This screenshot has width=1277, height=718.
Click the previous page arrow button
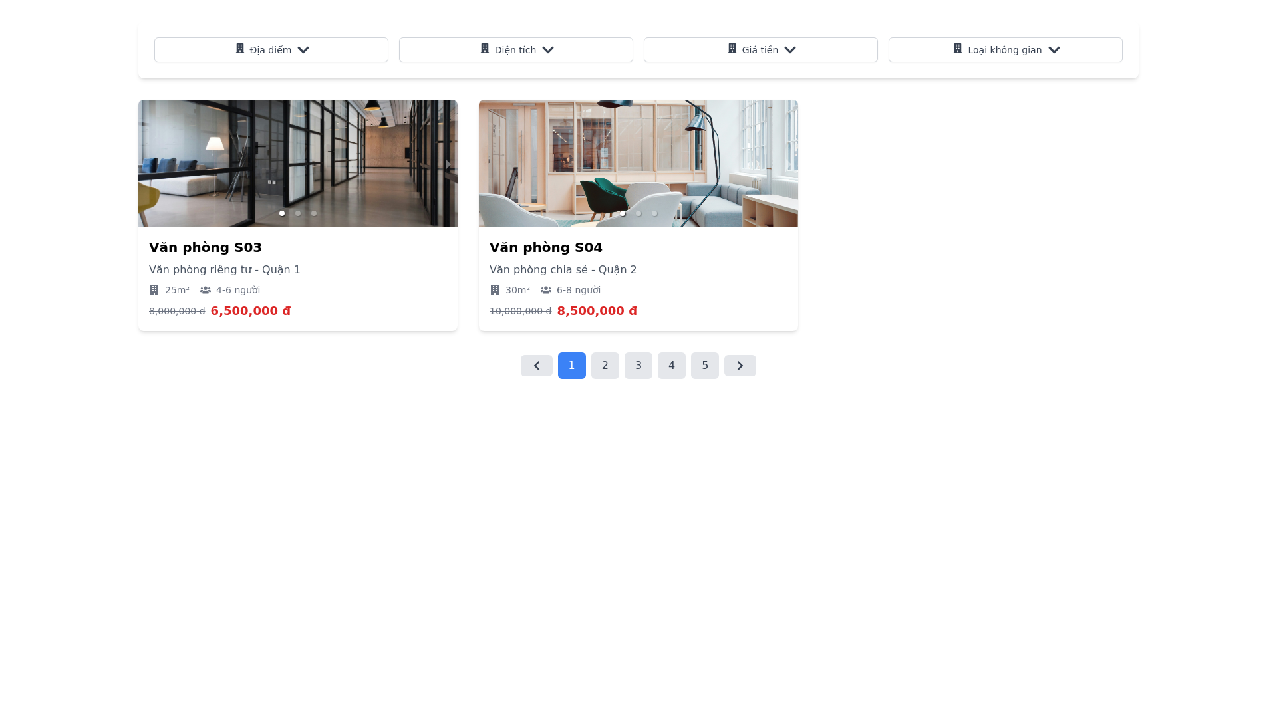click(x=536, y=366)
